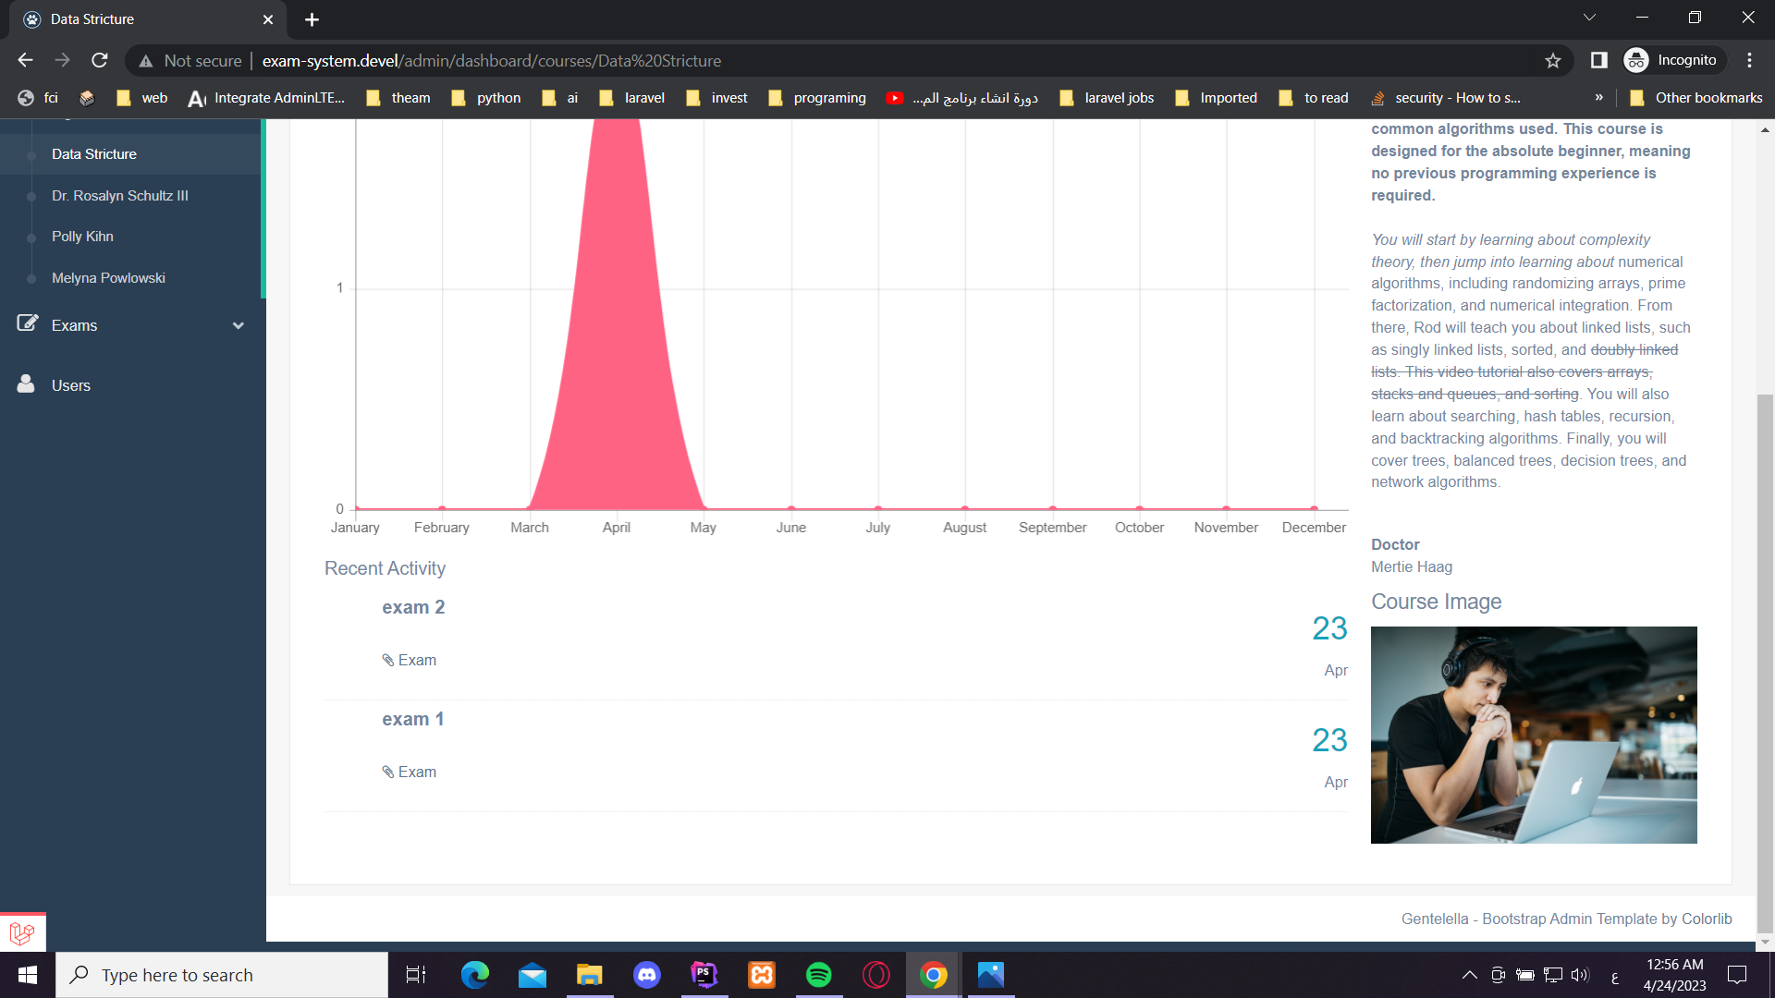Open the python bookmark folder
The image size is (1775, 998).
(485, 98)
